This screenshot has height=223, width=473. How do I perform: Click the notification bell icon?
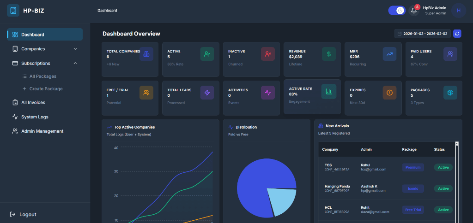414,11
